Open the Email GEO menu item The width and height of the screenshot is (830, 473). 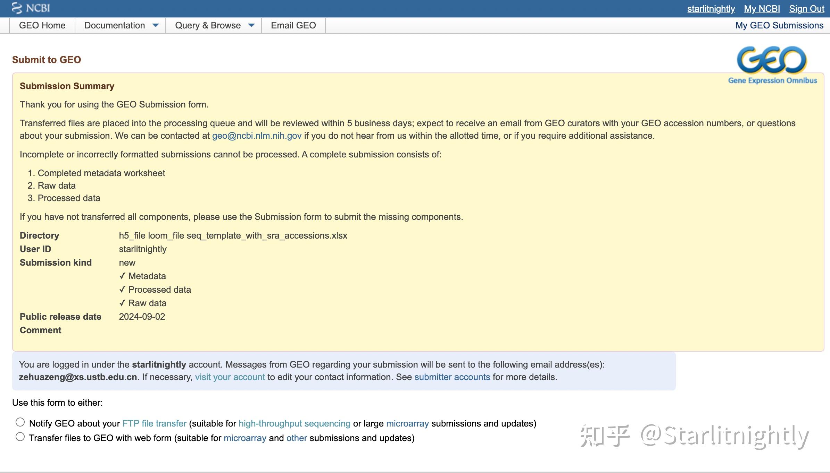[293, 25]
